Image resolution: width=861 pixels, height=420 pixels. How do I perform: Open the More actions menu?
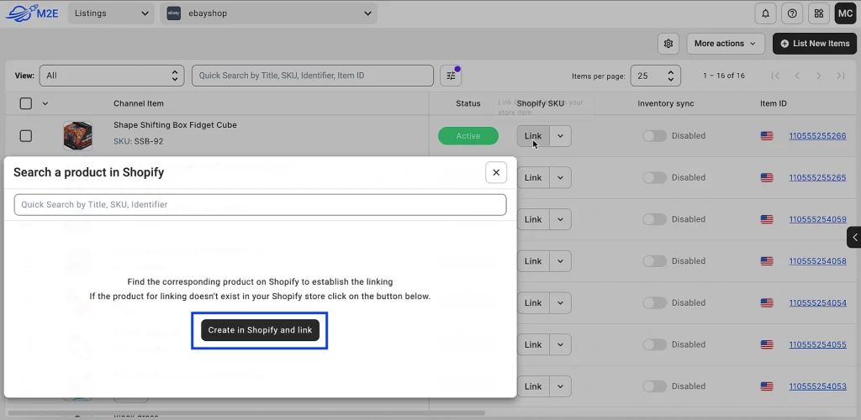click(724, 44)
